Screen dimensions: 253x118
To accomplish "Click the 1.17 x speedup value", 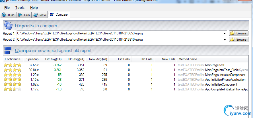I will (x=34, y=89).
